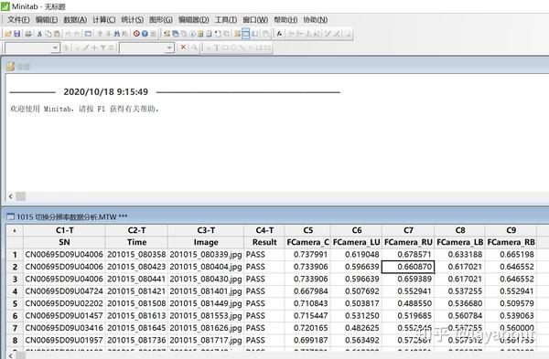Click the Redo arrow icon
This screenshot has height=359, width=549.
coord(77,34)
